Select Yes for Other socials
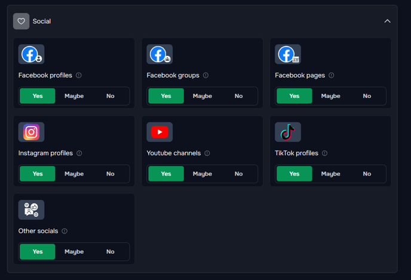Screen dimensions: 411x280 click(38, 251)
